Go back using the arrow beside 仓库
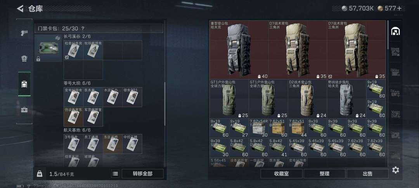The image size is (419, 188). (20, 9)
